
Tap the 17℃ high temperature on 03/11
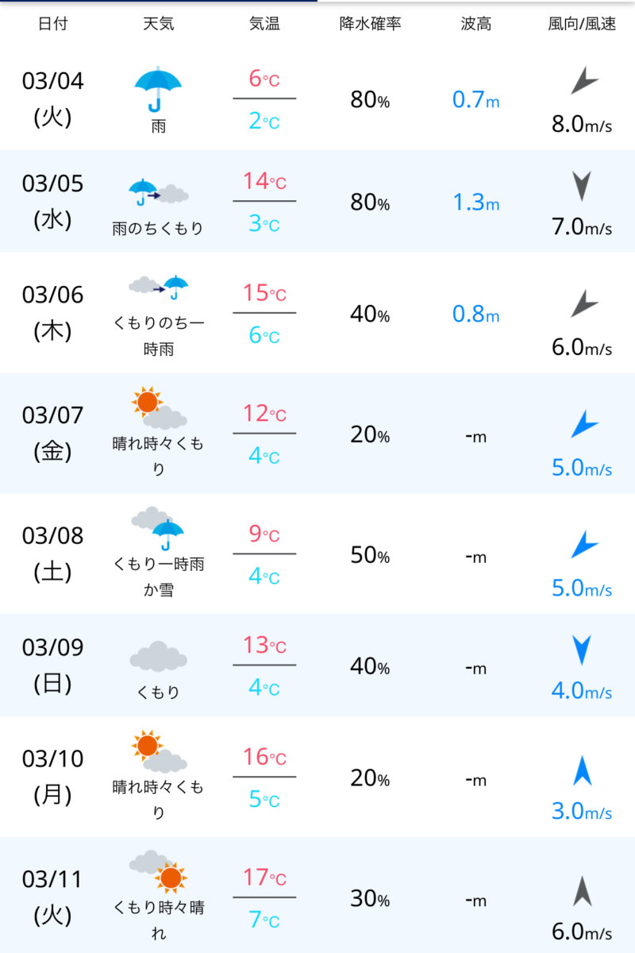click(264, 878)
